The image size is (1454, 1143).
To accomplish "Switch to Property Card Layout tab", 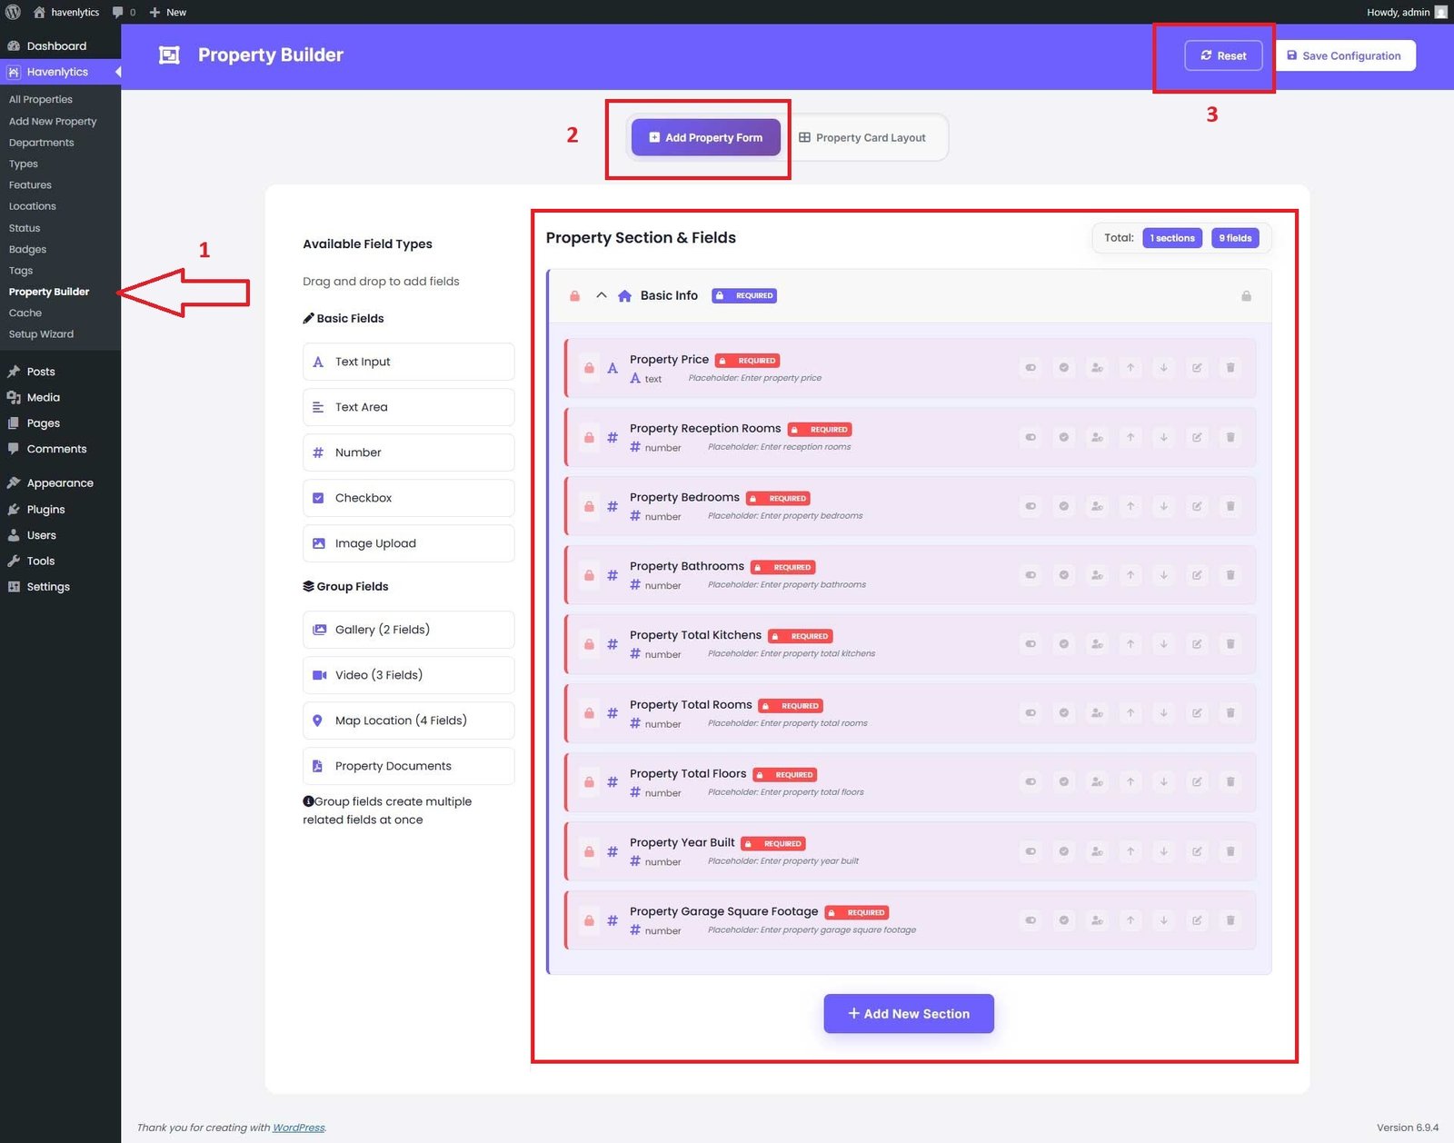I will pos(862,138).
